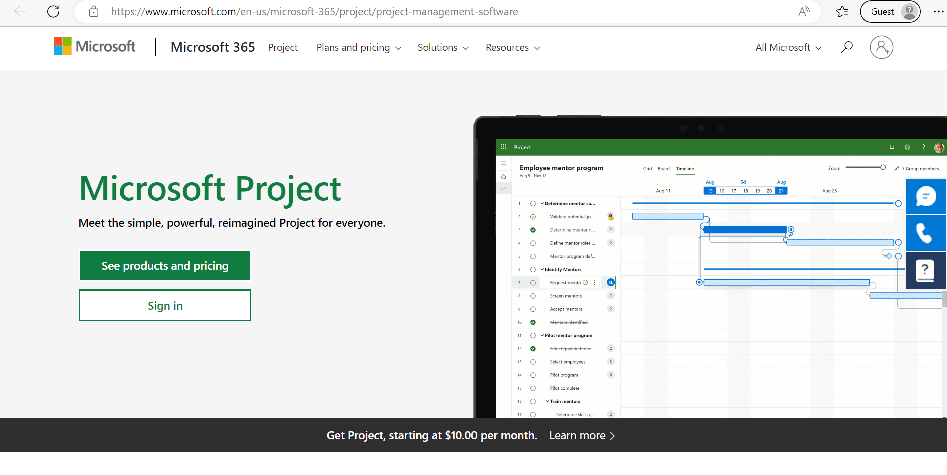Click the Sign in button

click(165, 305)
